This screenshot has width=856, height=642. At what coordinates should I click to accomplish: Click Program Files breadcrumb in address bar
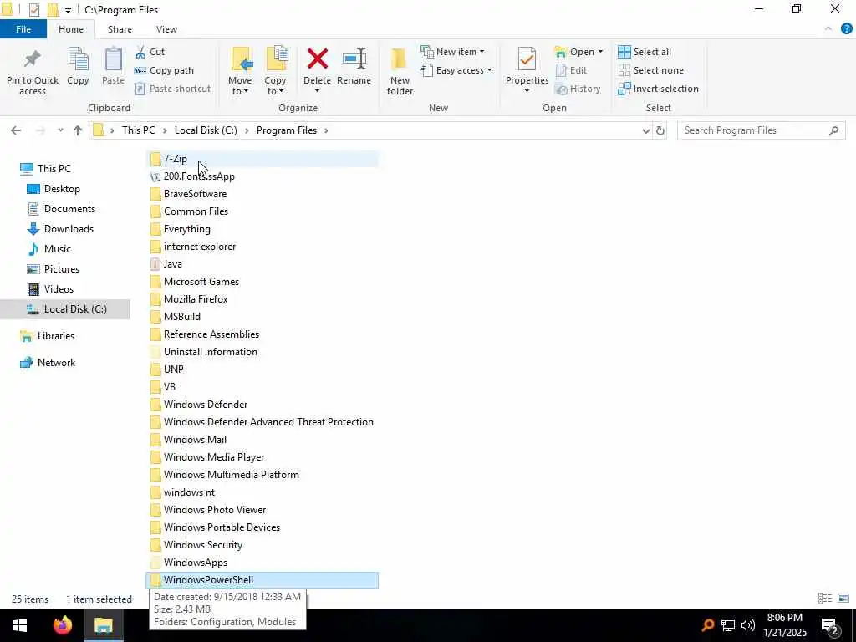(x=287, y=130)
